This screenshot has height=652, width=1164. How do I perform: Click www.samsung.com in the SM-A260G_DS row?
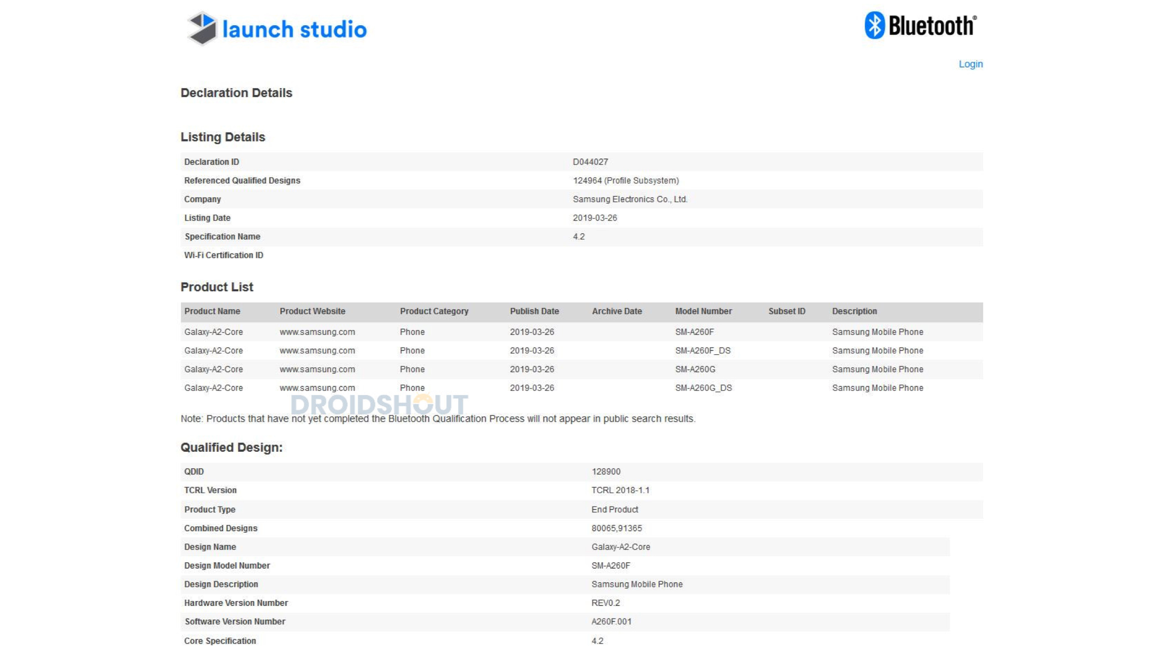click(x=317, y=388)
